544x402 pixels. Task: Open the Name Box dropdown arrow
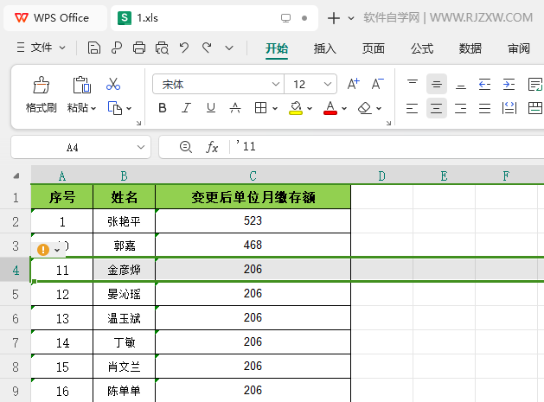141,147
